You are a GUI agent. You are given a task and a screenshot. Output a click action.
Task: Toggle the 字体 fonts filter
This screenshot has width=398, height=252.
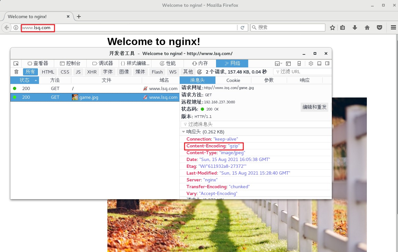(108, 72)
